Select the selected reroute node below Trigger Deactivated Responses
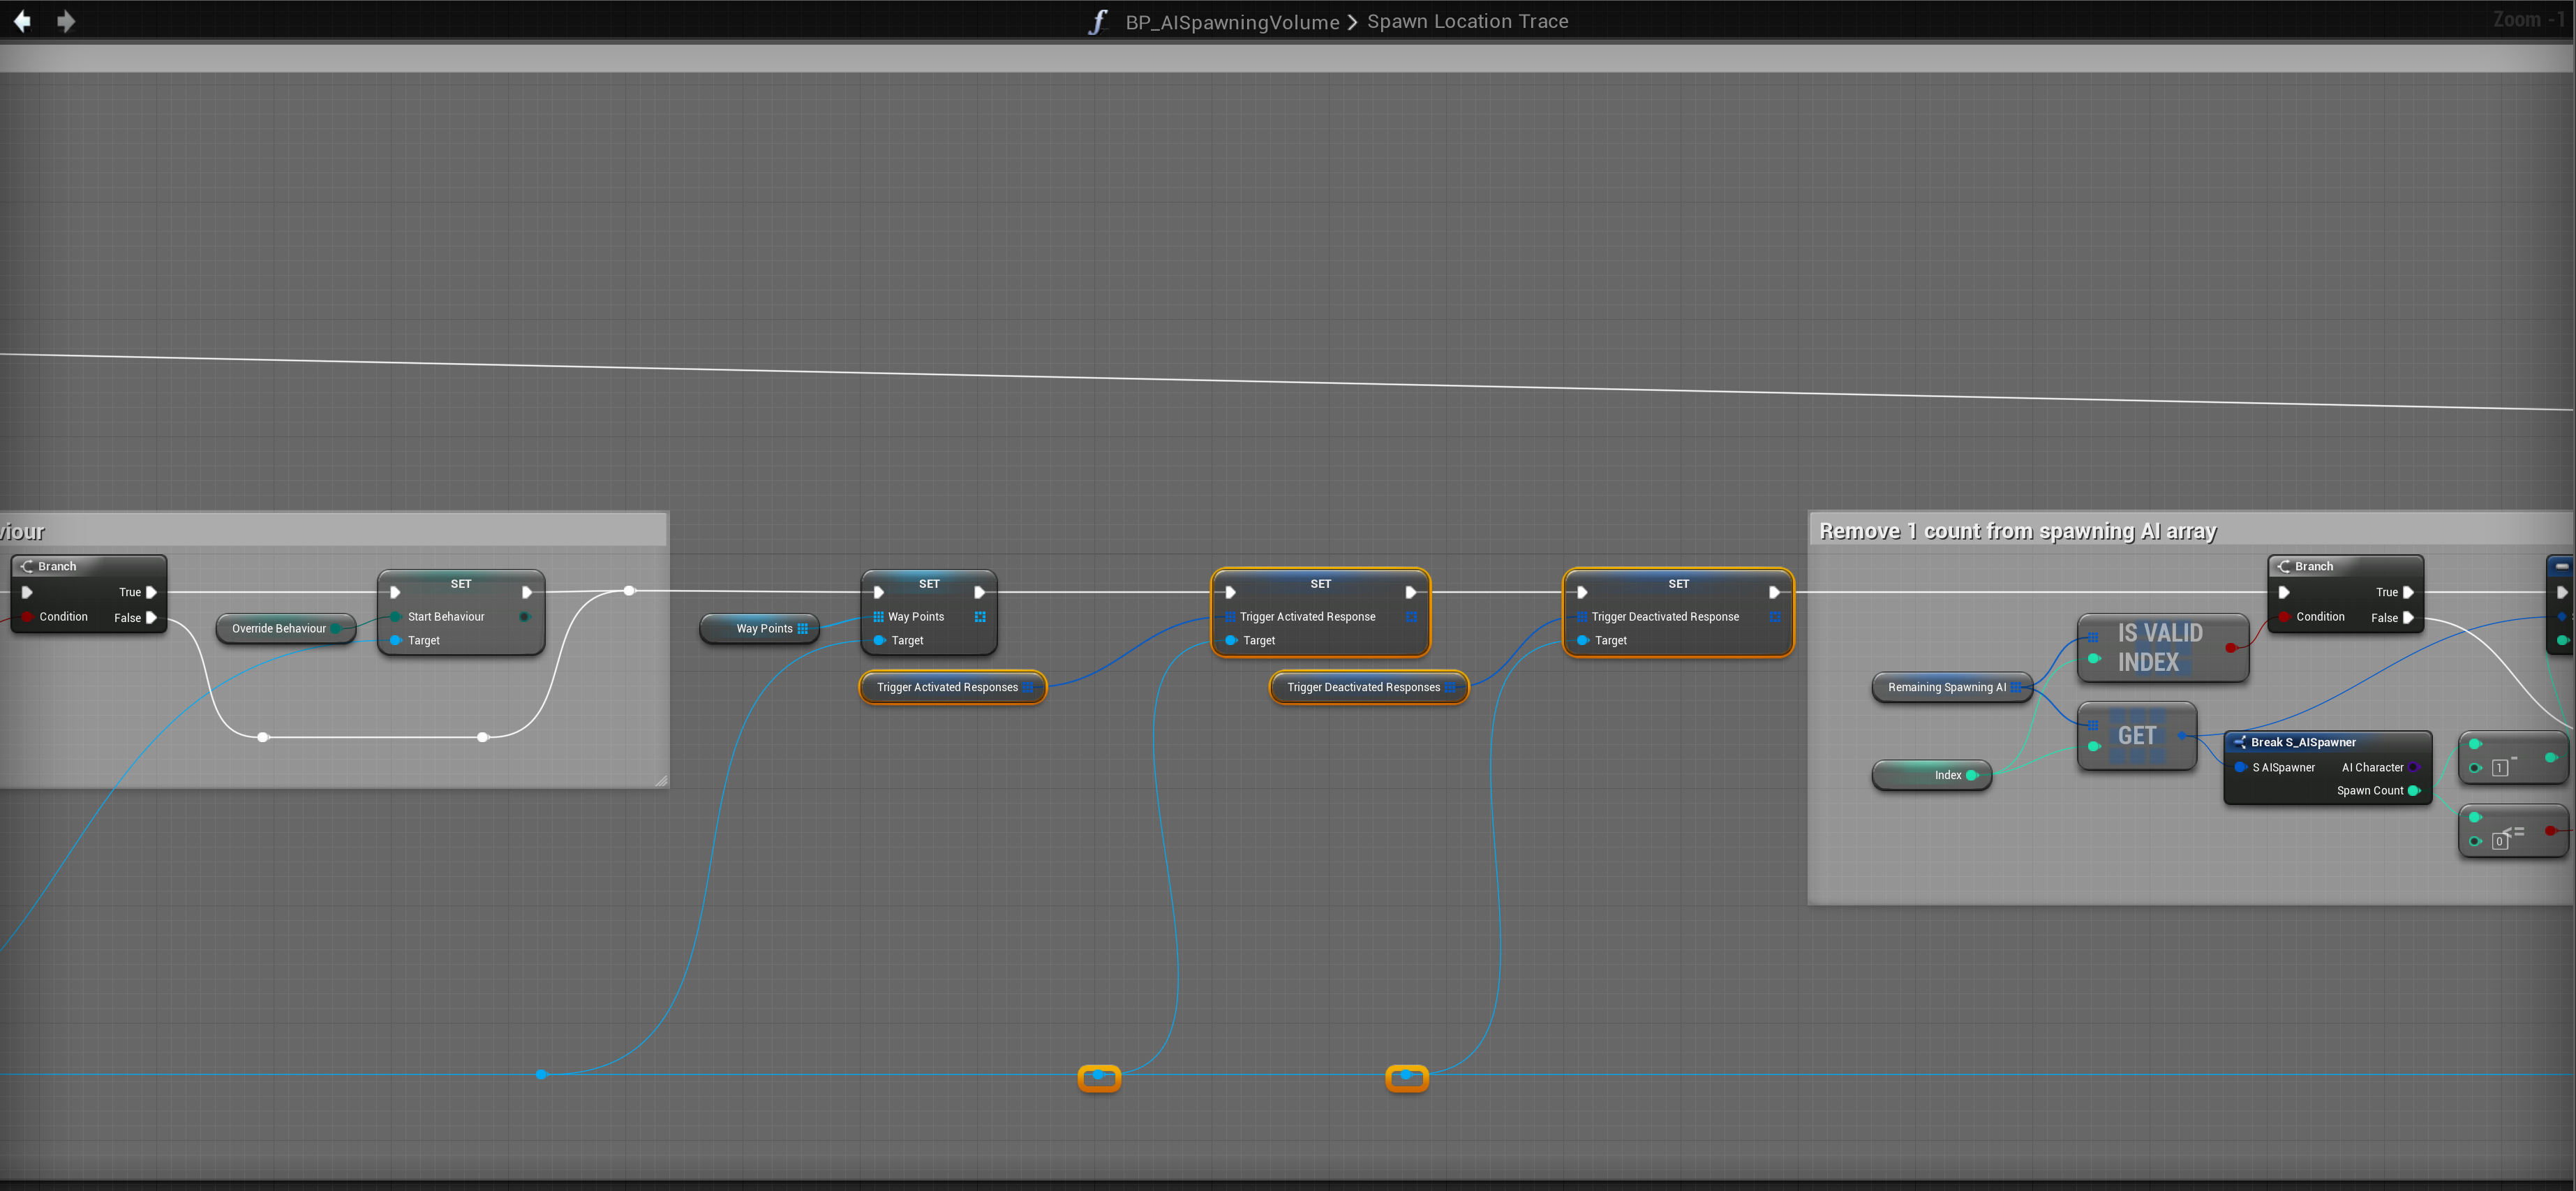2576x1191 pixels. point(1406,1077)
